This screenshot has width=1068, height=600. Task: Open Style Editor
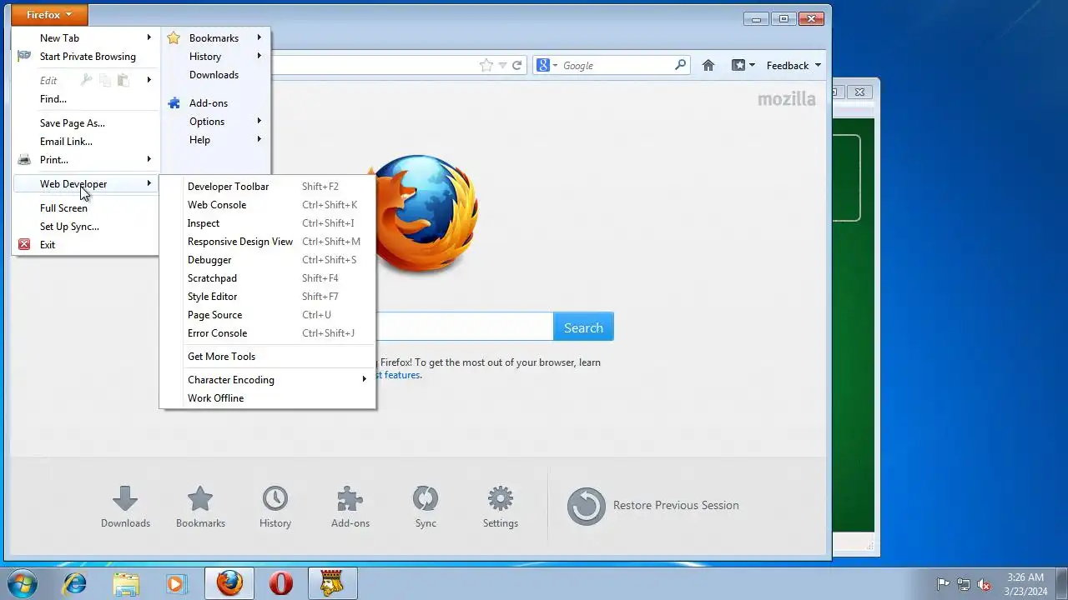267,297
